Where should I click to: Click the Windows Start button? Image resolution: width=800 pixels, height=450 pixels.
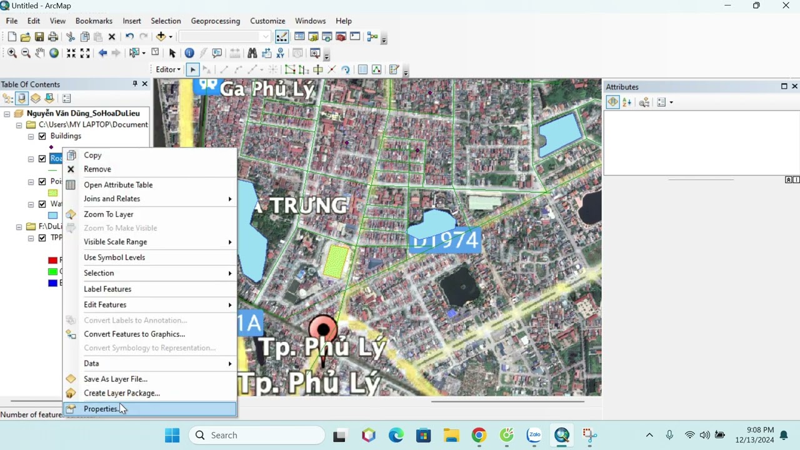(x=172, y=435)
